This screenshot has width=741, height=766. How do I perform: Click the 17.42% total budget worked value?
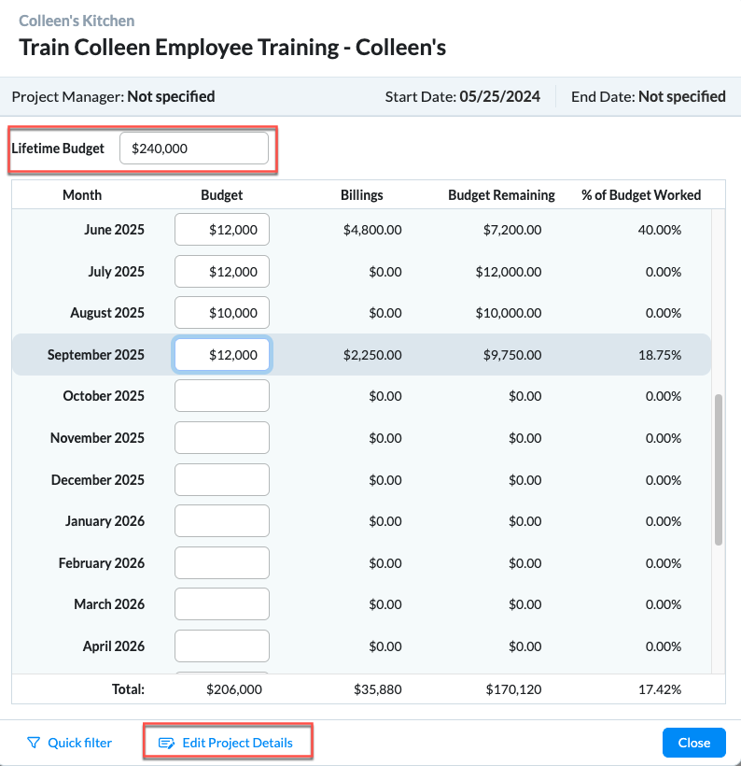(660, 689)
